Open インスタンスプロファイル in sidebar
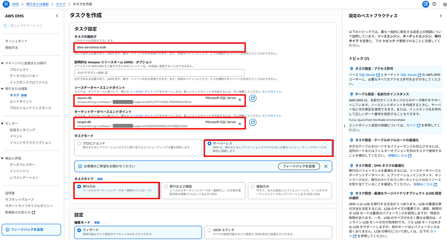This screenshot has width=447, height=240. [x=29, y=82]
